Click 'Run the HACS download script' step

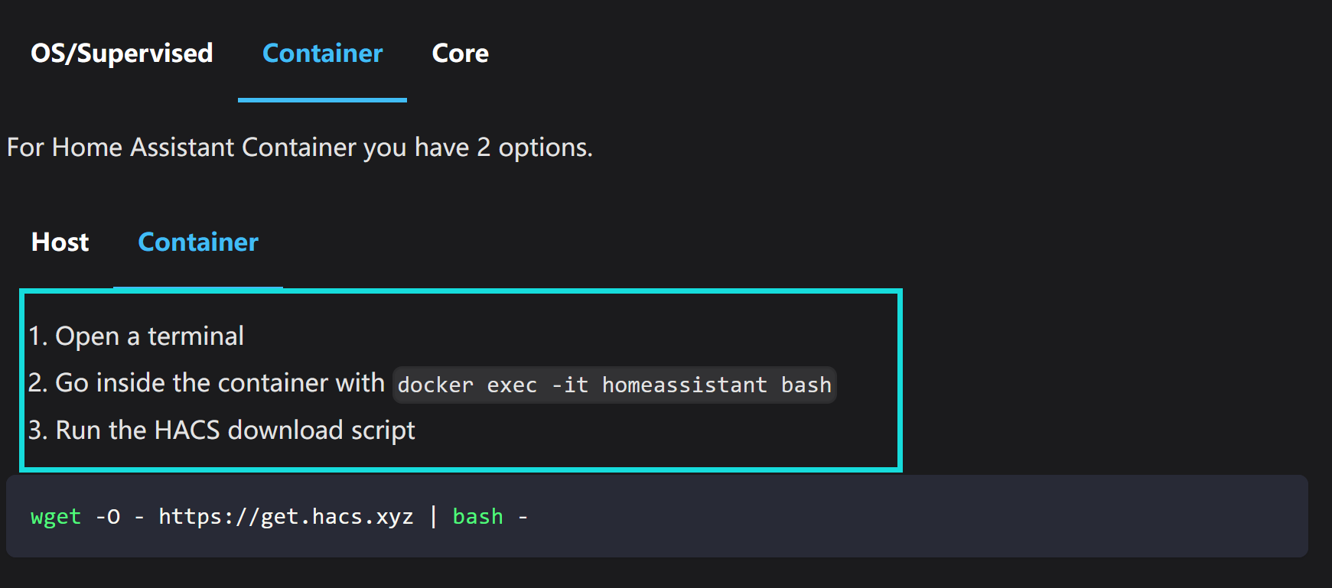235,430
